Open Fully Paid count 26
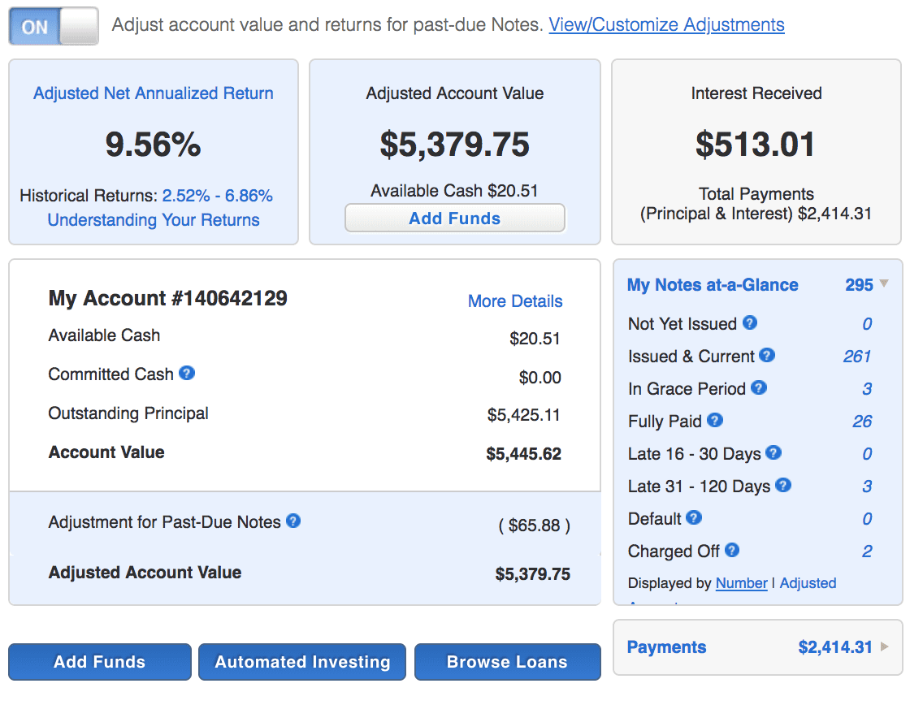This screenshot has width=923, height=705. point(862,421)
